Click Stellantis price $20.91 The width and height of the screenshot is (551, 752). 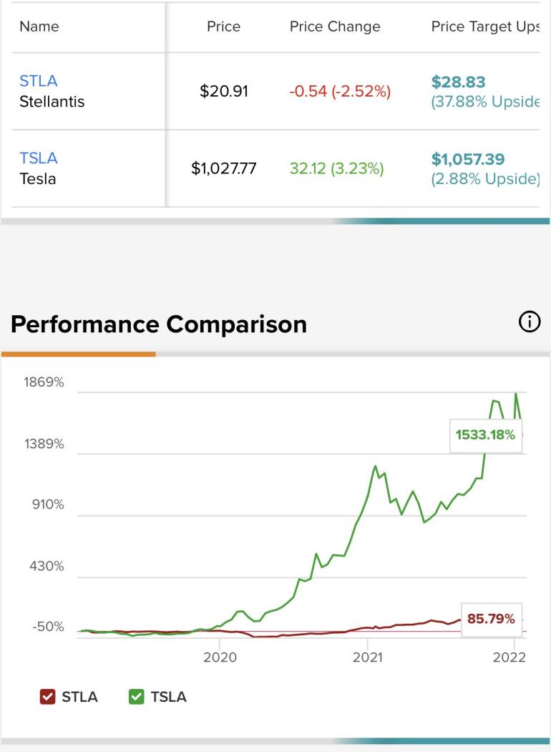(x=223, y=92)
